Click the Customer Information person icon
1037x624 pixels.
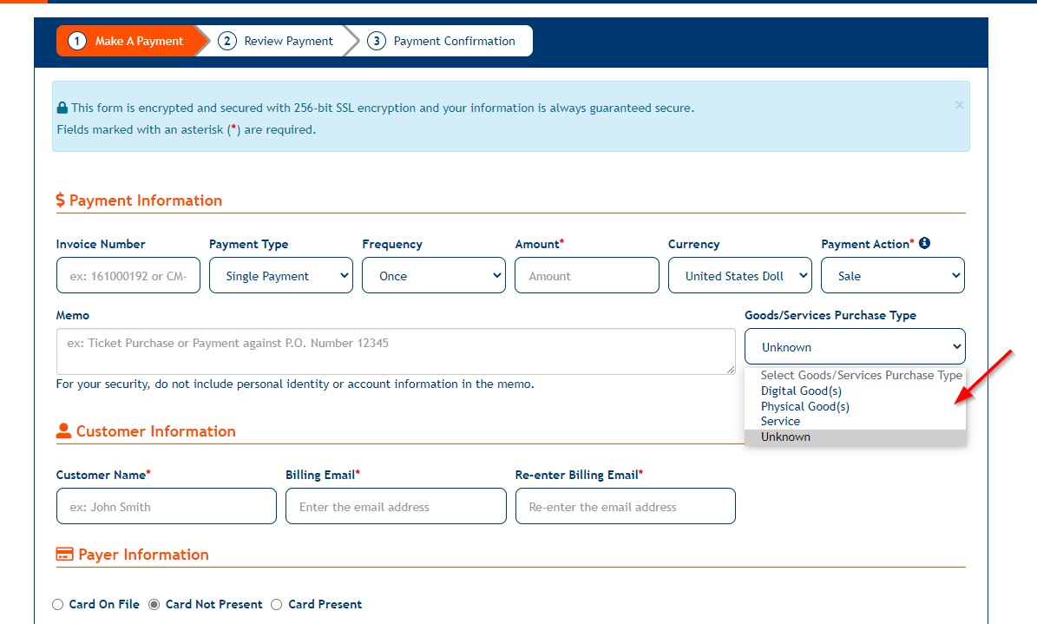(63, 431)
